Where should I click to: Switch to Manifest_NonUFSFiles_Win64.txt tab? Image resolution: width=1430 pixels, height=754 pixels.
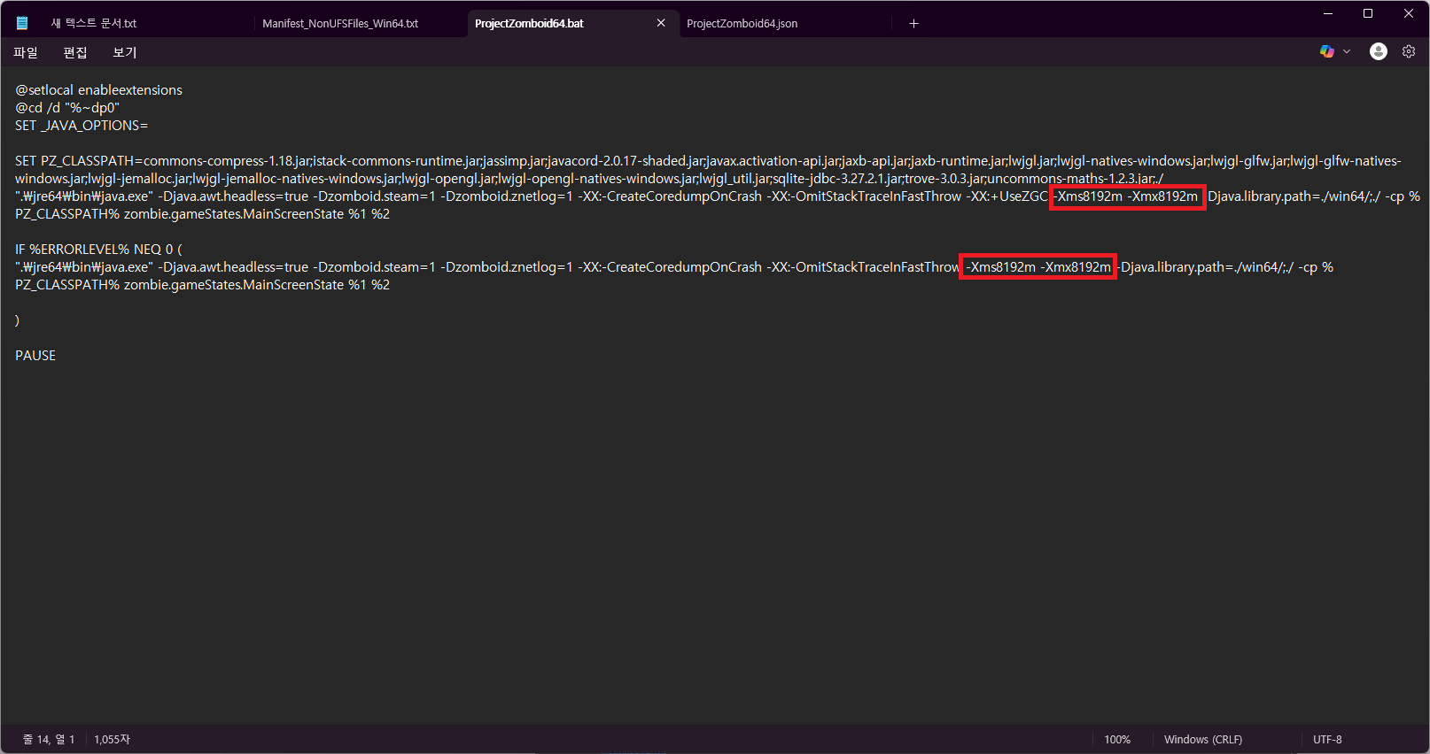(340, 23)
